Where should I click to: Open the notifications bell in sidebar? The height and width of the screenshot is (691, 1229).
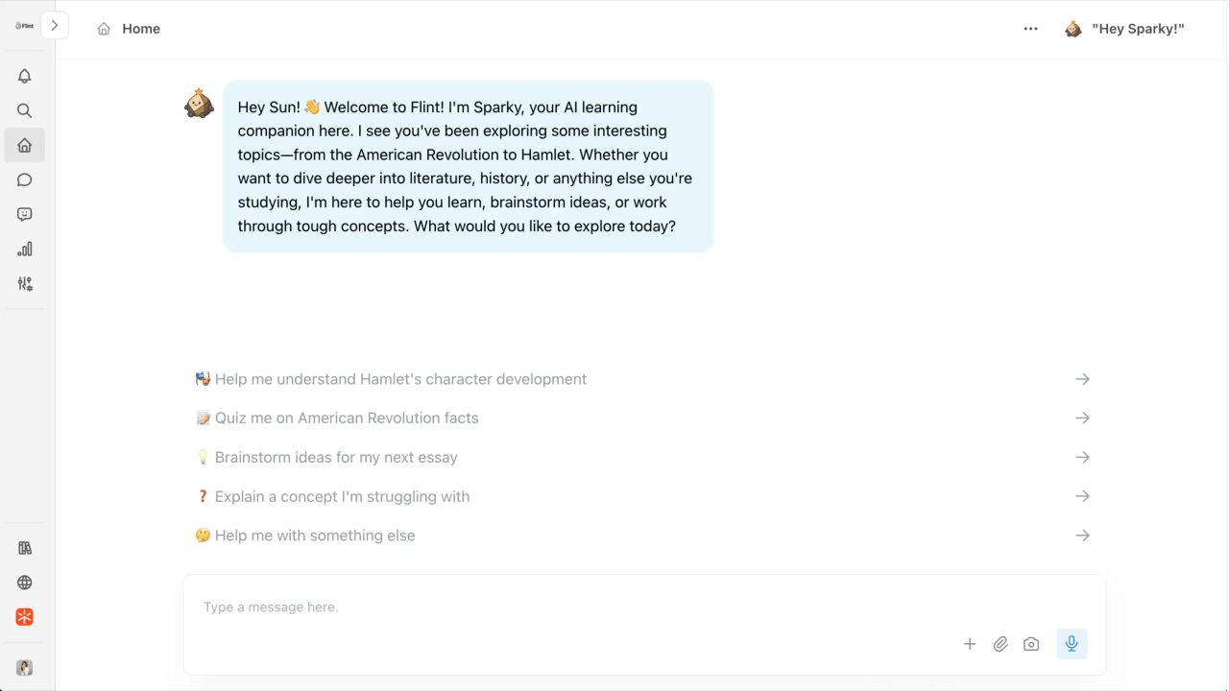coord(25,76)
